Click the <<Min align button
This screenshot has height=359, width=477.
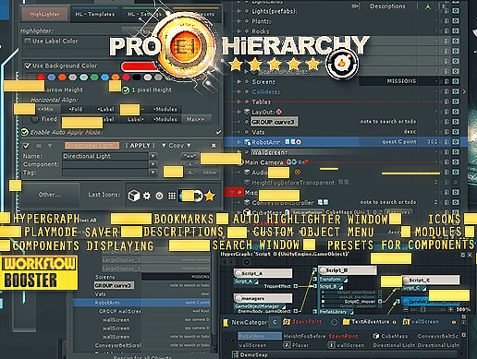[45, 109]
